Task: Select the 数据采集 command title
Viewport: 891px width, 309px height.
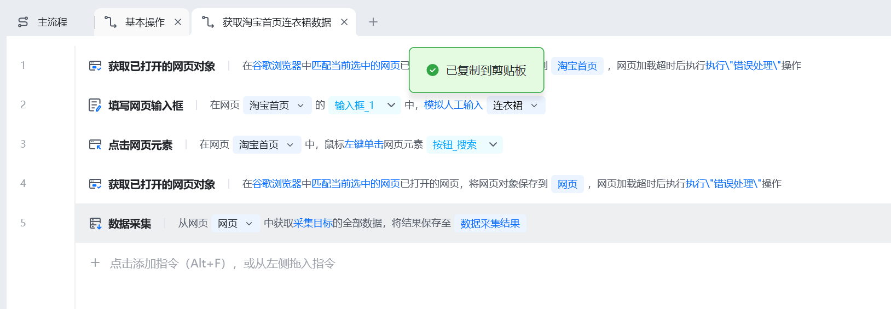Action: 130,224
